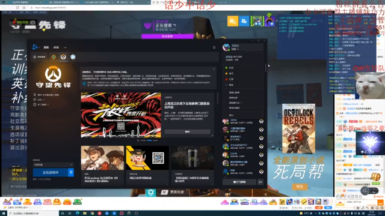Switch to the 商城 tab in Battle.net

tap(56, 47)
